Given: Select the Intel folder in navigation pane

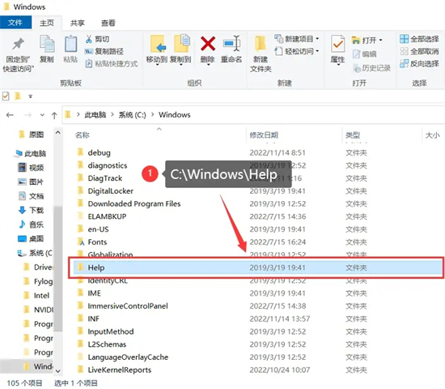Looking at the screenshot, I should pyautogui.click(x=36, y=296).
